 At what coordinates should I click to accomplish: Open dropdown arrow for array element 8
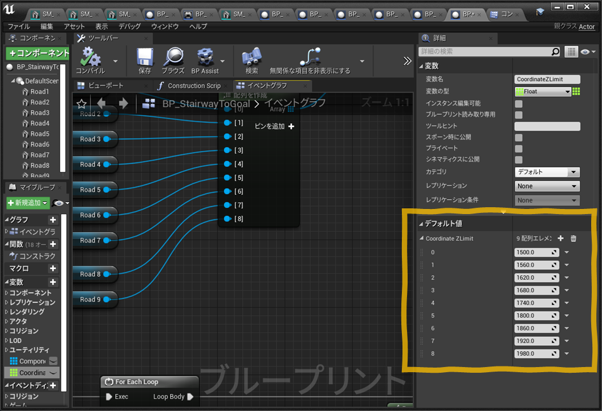tap(567, 353)
